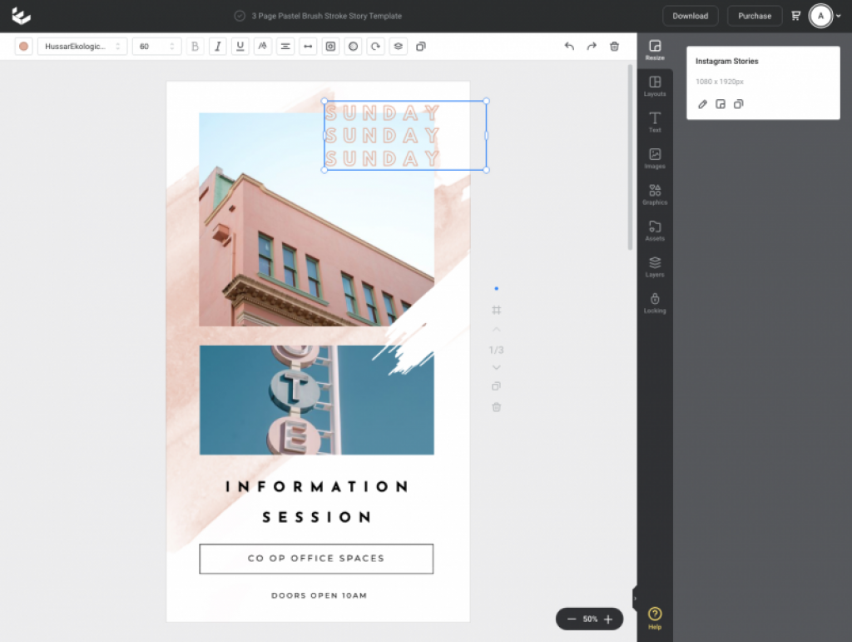The image size is (852, 642).
Task: Delete selected element with toolbar trash icon
Action: 614,47
